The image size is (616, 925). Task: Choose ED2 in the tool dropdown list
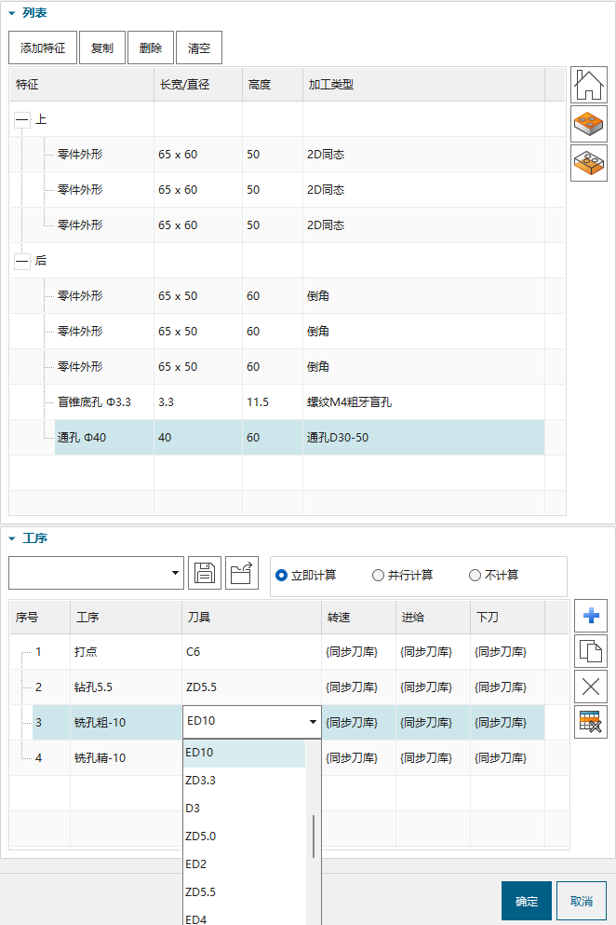[245, 864]
